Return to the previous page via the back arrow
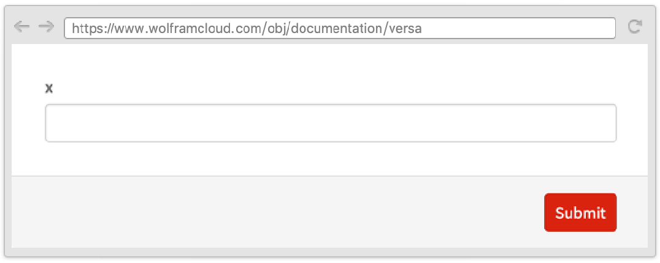 coord(21,27)
